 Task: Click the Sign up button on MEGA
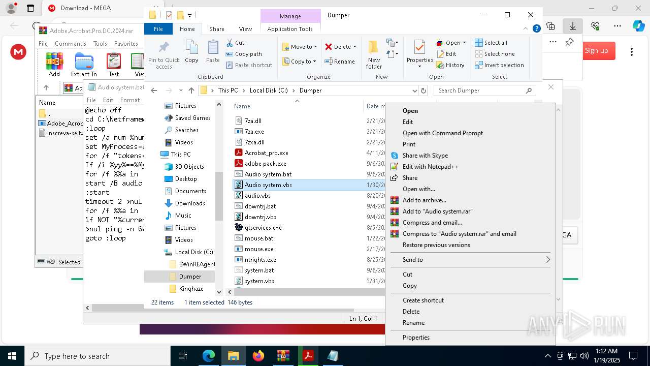[596, 51]
